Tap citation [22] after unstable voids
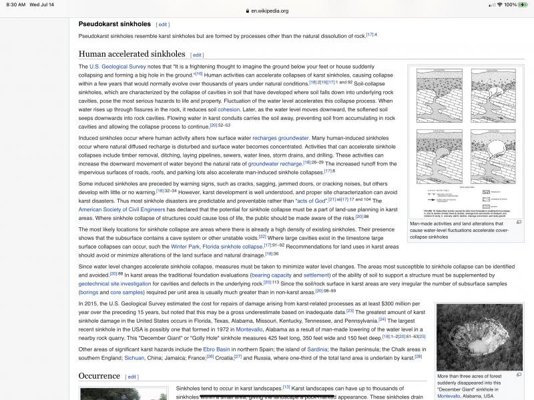 [262, 236]
